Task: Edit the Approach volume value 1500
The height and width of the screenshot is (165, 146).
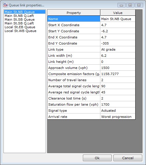Action: tap(118, 68)
